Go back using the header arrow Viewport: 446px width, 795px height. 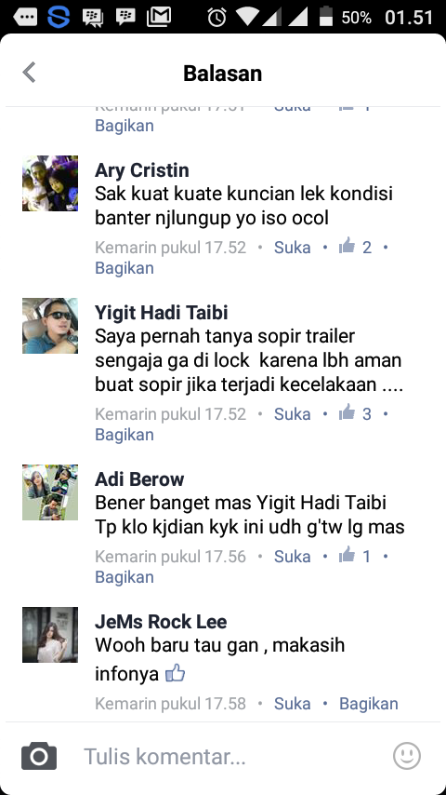[30, 73]
